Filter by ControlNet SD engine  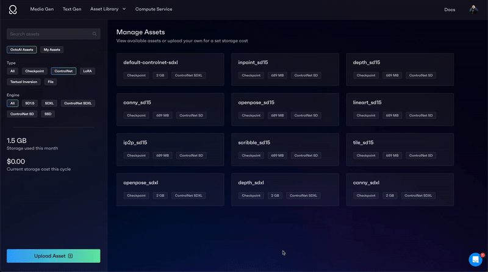[22, 114]
